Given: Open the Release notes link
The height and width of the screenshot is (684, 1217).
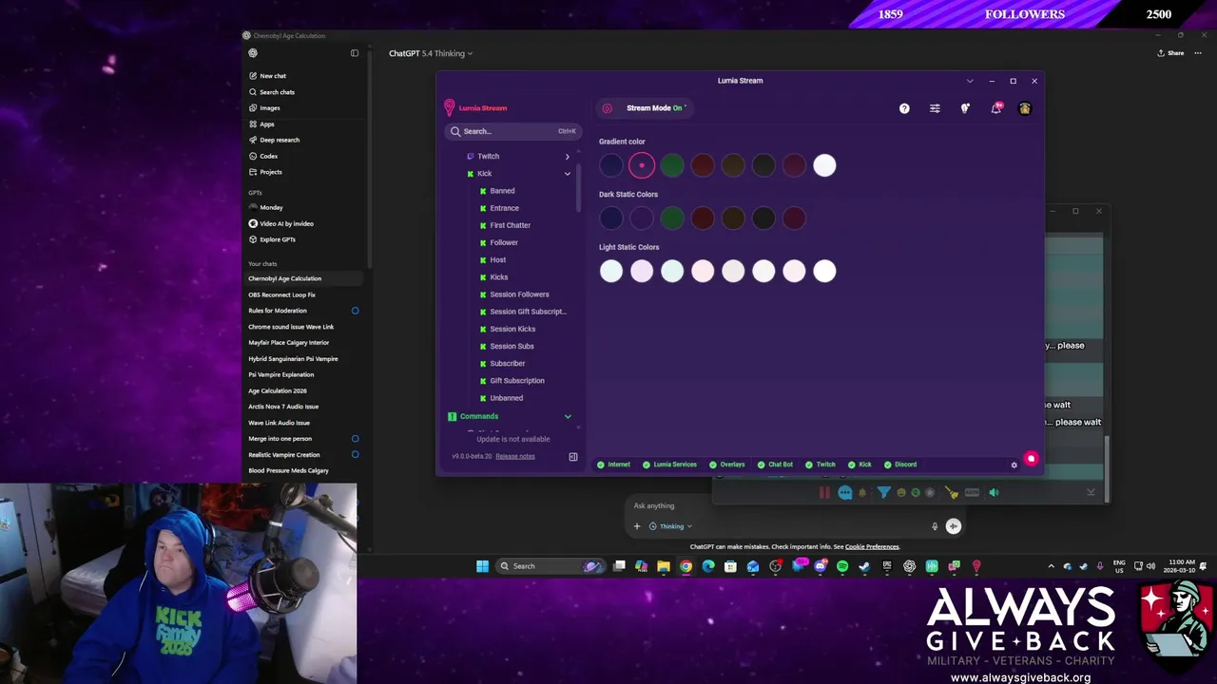Looking at the screenshot, I should click(515, 456).
